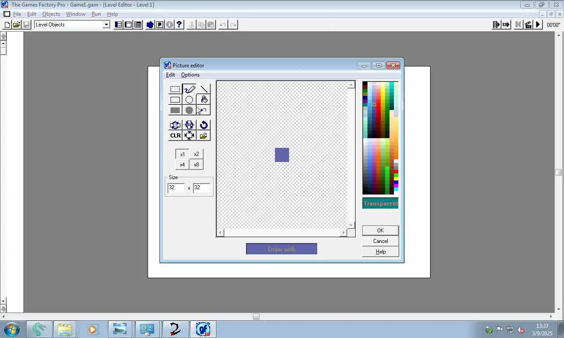Select the filled circle tool
The height and width of the screenshot is (338, 564).
tap(189, 110)
